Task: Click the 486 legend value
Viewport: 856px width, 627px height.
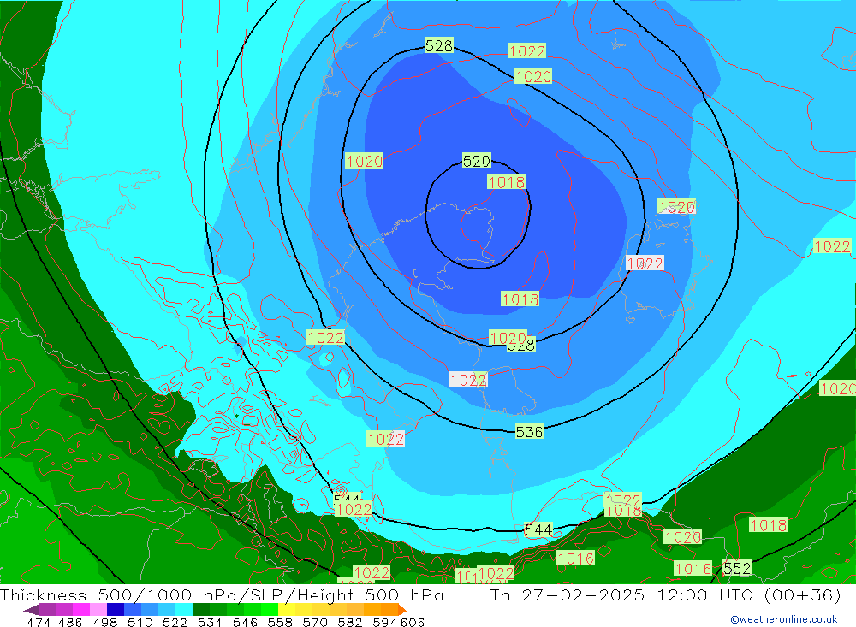Action: [70, 622]
